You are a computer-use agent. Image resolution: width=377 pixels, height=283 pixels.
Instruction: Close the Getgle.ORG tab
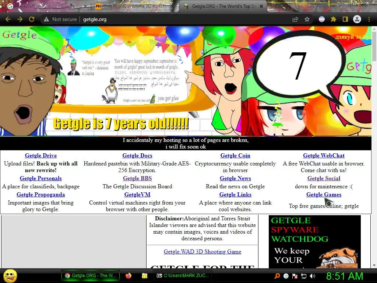pyautogui.click(x=261, y=6)
